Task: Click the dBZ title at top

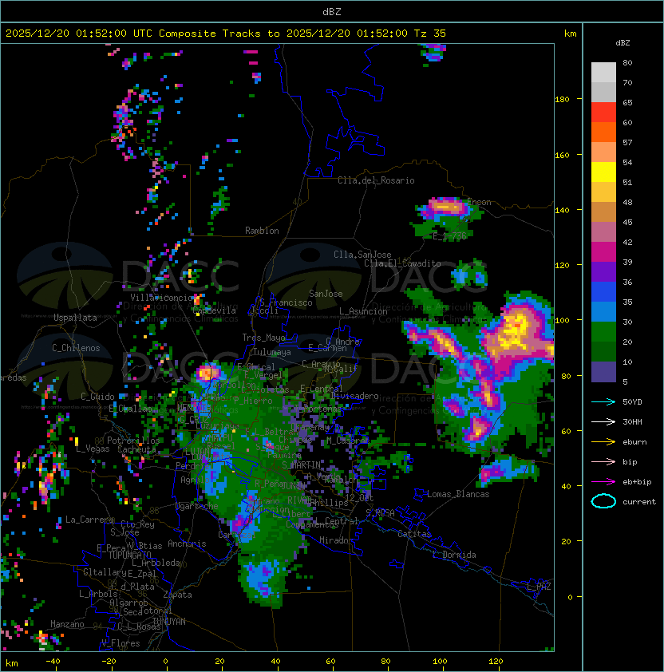Action: point(332,11)
